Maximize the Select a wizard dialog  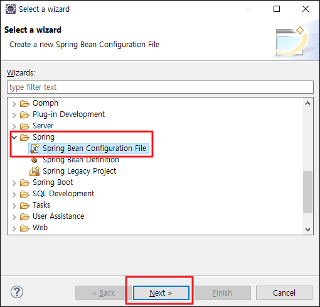click(277, 9)
